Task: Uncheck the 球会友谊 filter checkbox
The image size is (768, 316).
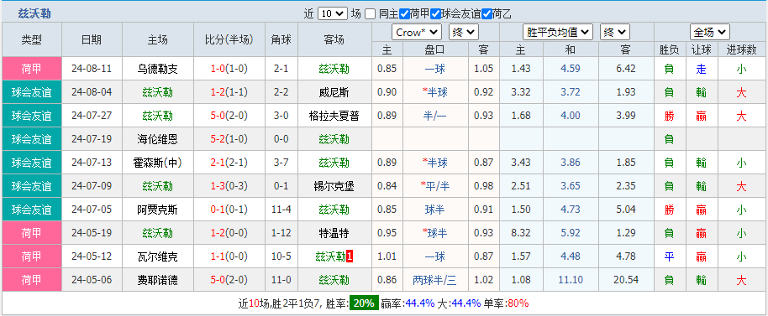Action: (435, 13)
